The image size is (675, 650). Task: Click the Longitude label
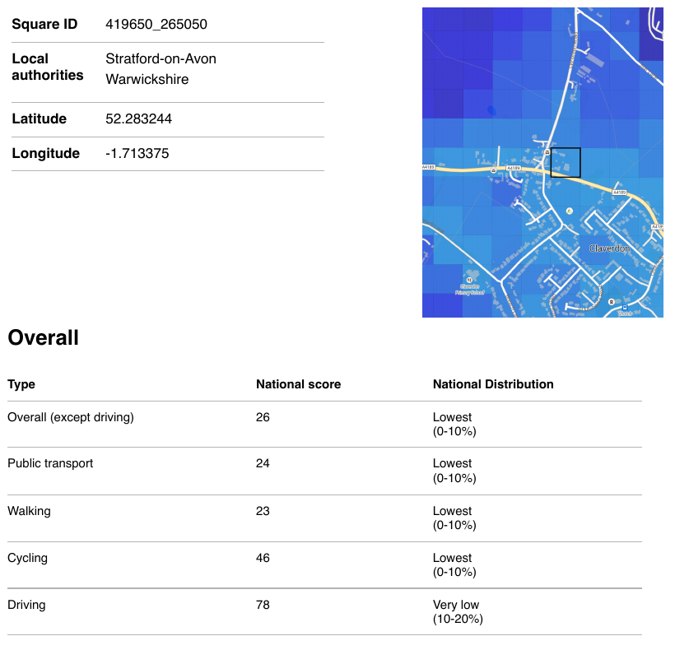coord(45,153)
